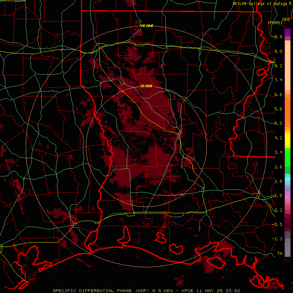Viewport: 293px width, 293px height.
Task: Click the [PHAS] units label
Action: pyautogui.click(x=275, y=22)
